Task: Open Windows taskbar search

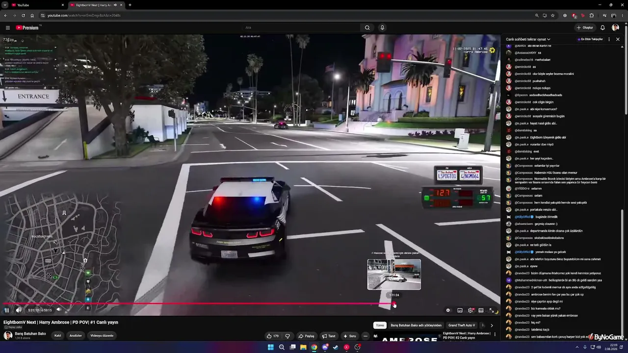Action: [282, 347]
